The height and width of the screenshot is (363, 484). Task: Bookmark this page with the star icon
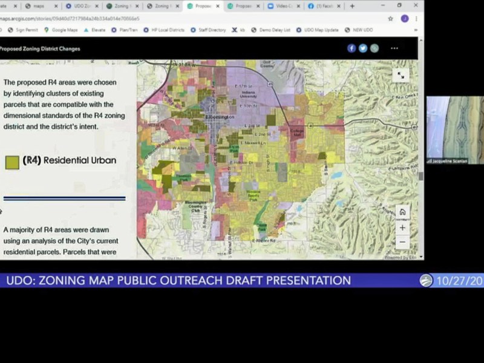(391, 19)
